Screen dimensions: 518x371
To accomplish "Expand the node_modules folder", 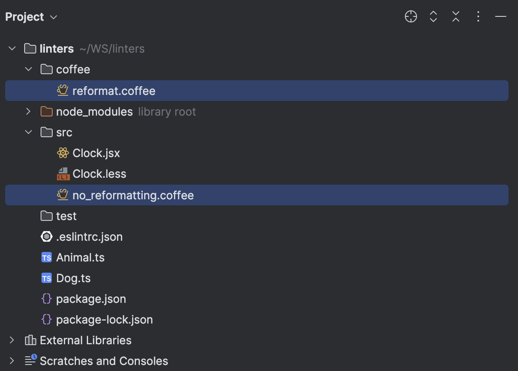I will pyautogui.click(x=28, y=111).
